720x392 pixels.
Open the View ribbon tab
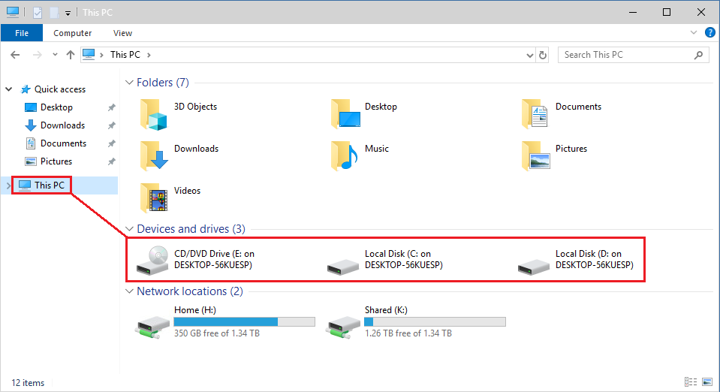tap(122, 33)
